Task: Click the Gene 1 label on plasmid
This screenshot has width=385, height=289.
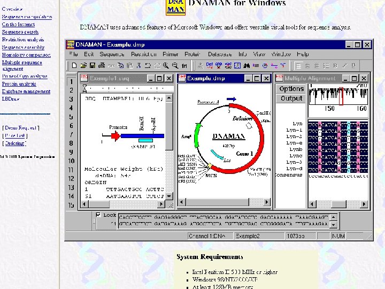Action: coord(244,154)
